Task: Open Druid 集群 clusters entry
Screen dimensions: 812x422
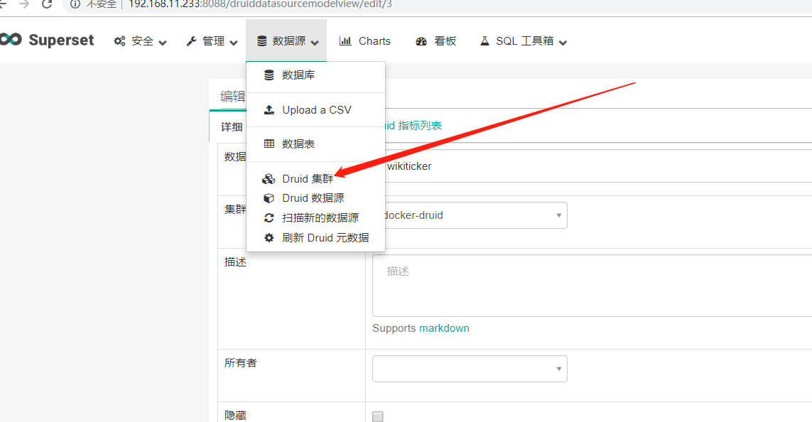Action: tap(316, 178)
